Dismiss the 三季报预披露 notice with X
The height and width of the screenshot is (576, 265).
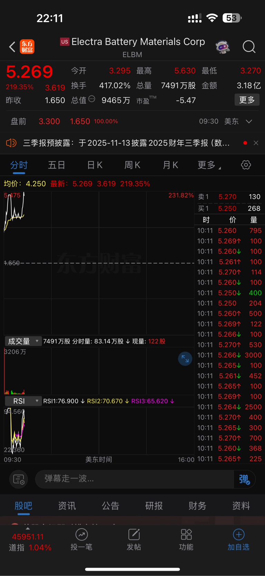(x=256, y=143)
